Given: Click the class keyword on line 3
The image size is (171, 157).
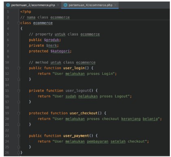Looking at the screenshot, I should click(x=26, y=23).
